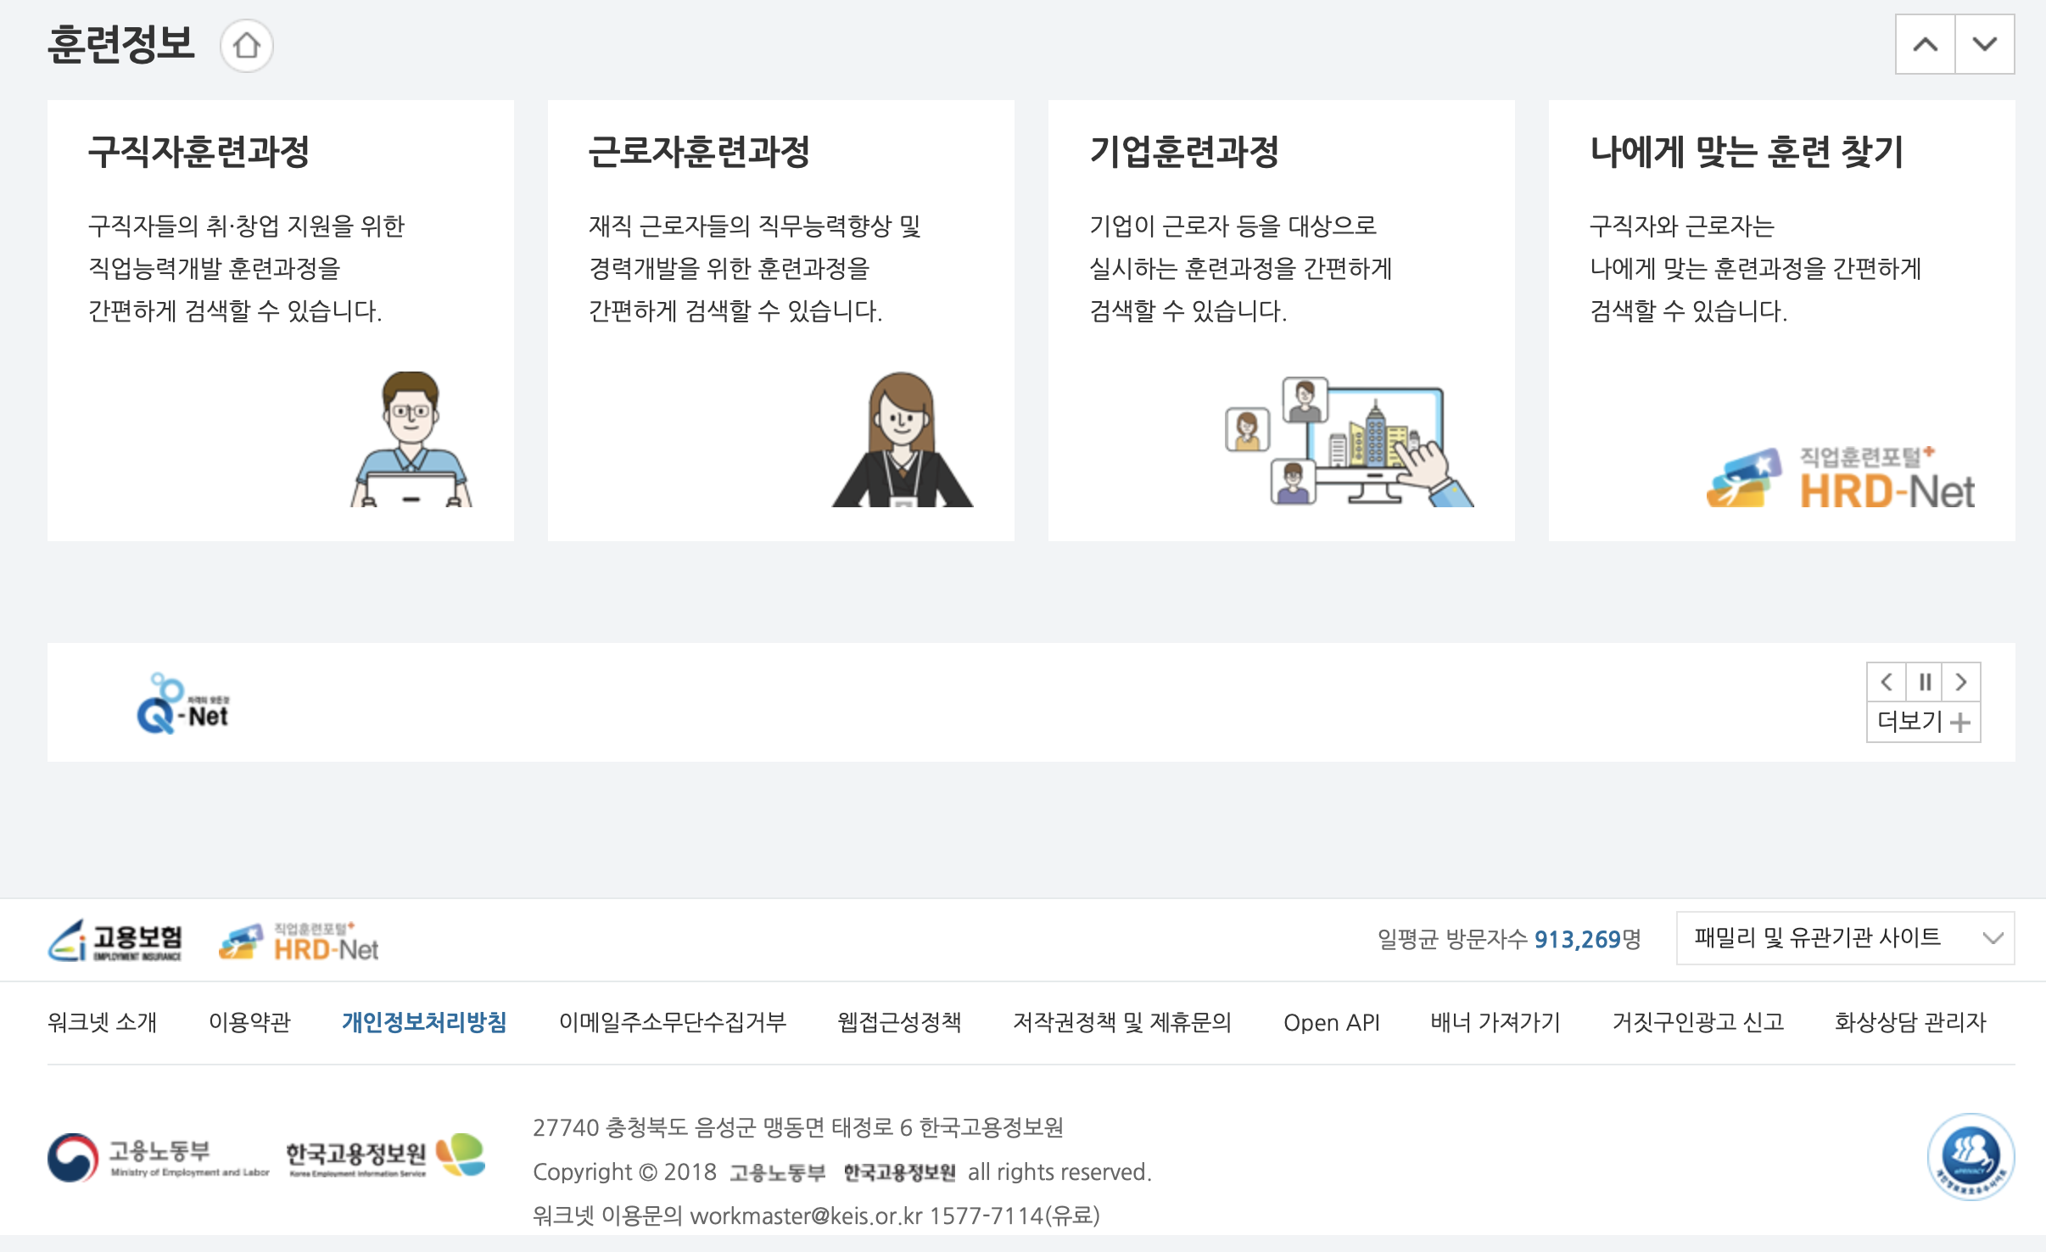
Task: Open the HRD-Net footer logo link
Action: [299, 942]
